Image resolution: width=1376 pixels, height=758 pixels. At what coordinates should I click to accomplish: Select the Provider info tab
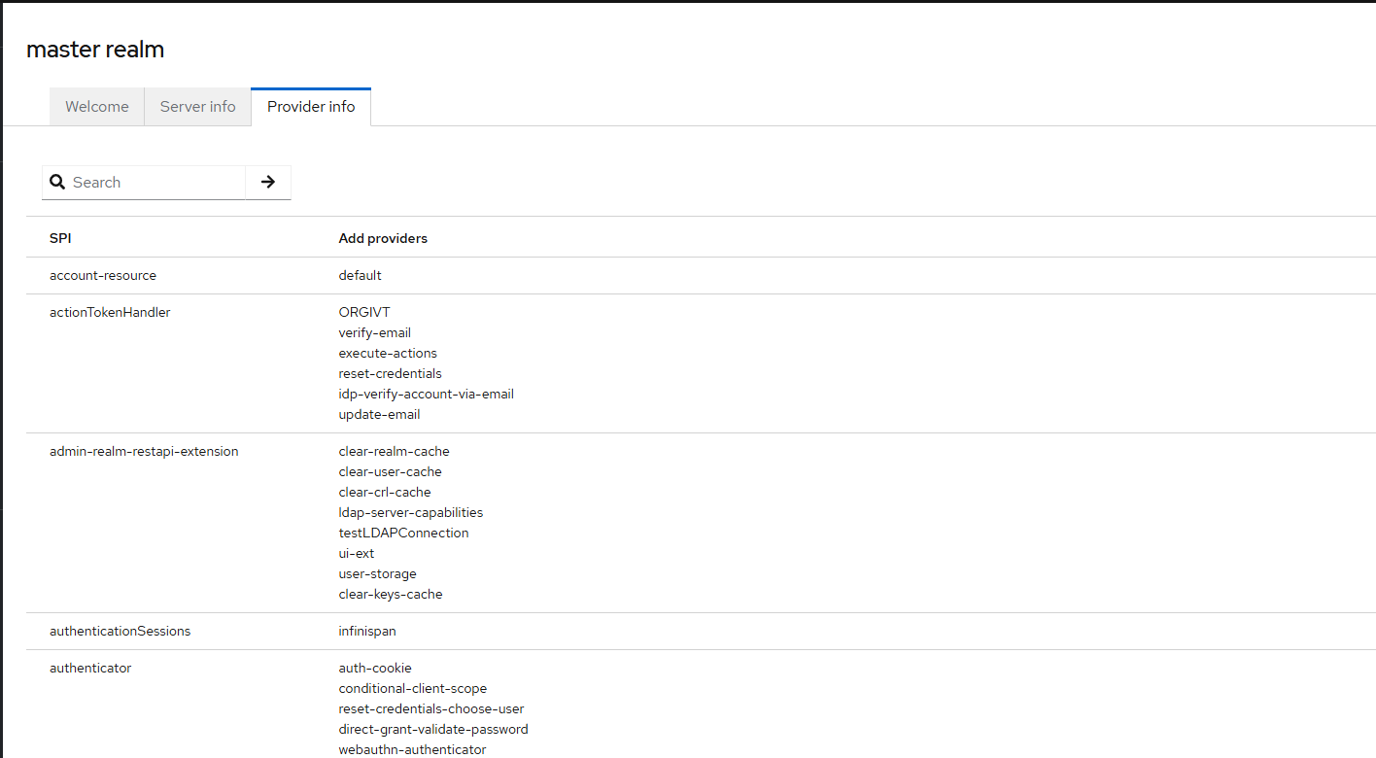[x=311, y=107]
